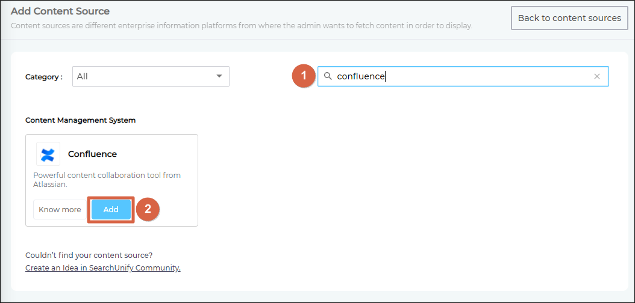Click the Content Management System heading

80,120
